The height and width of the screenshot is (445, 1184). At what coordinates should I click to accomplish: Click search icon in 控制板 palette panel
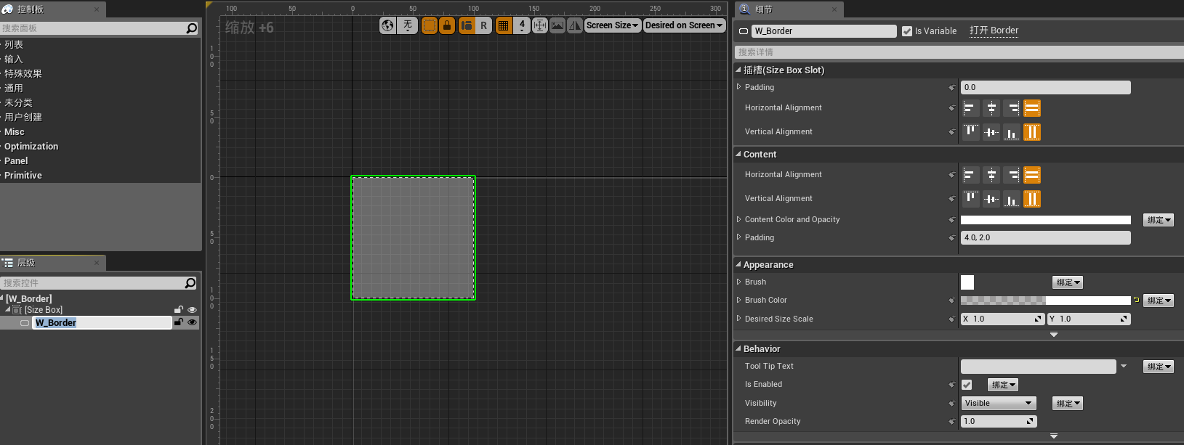click(x=191, y=28)
